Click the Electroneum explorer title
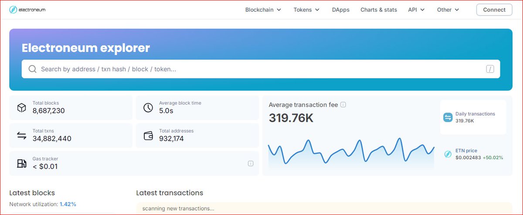The image size is (523, 215). click(86, 48)
